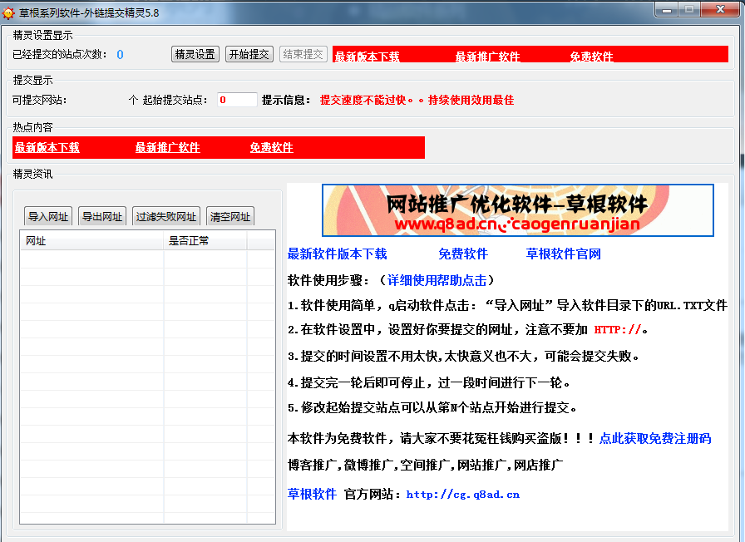Click the 点此获取免费注册码 registration link
The height and width of the screenshot is (542, 745).
(655, 439)
